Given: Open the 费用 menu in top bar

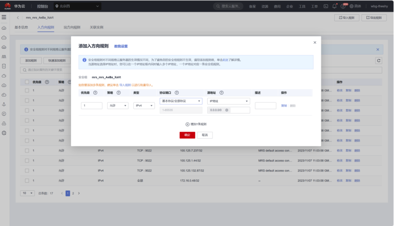Looking at the screenshot, I should click(x=277, y=6).
